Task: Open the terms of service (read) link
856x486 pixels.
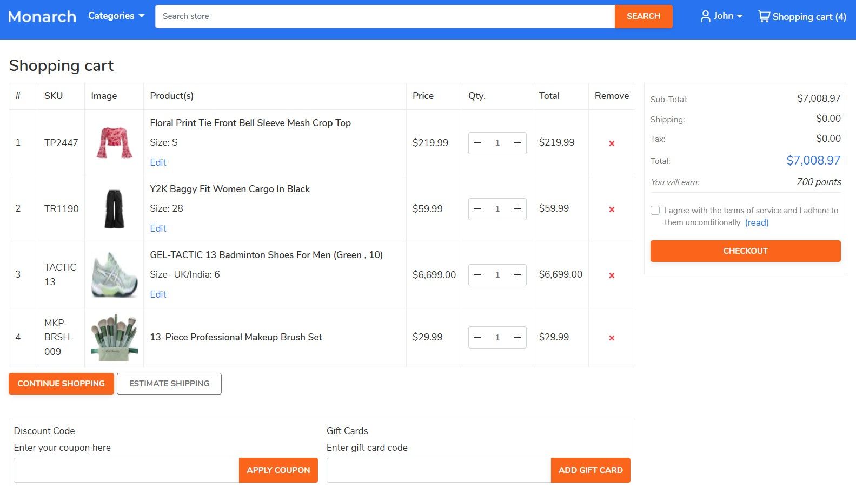Action: click(757, 222)
